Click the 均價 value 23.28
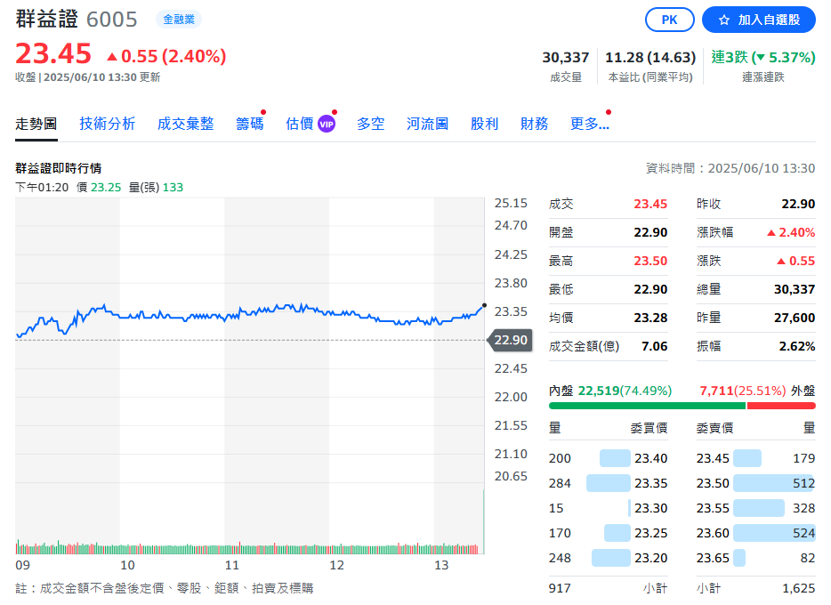Screen dimensions: 831x605 coord(650,318)
